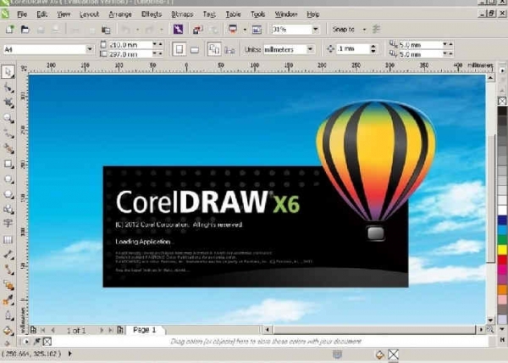The width and height of the screenshot is (508, 363).
Task: Select the Basic Shapes tool
Action: coord(8,209)
